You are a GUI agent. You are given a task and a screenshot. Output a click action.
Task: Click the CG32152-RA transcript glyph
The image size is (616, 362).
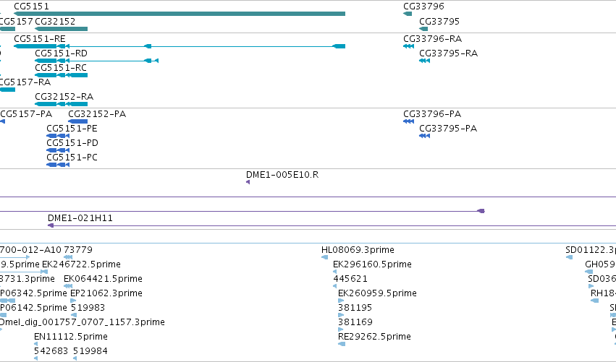[62, 104]
